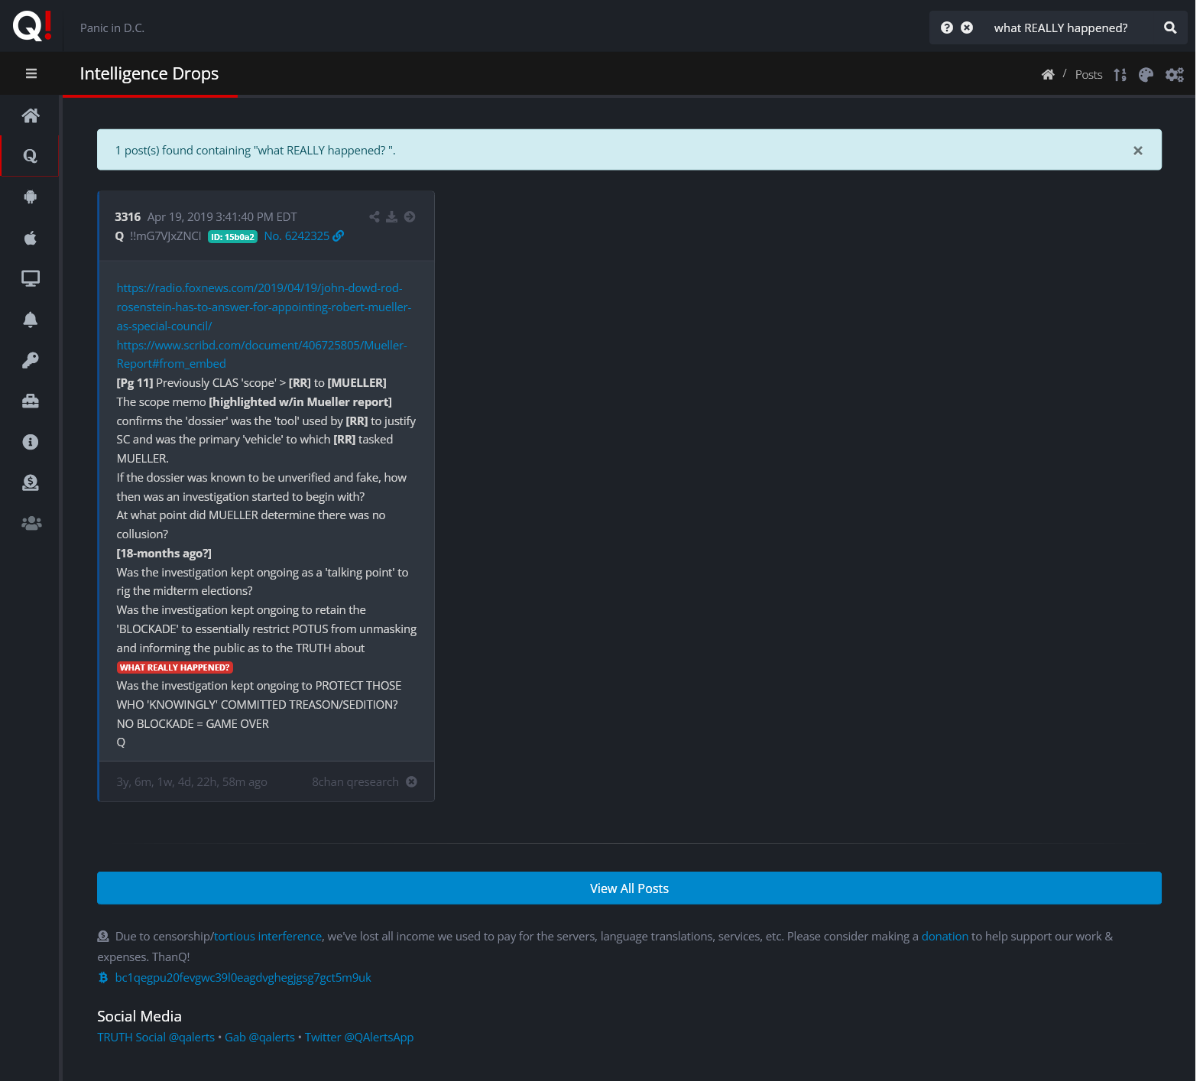This screenshot has height=1088, width=1203.
Task: Open the donate dollar sidebar icon
Action: coord(31,482)
